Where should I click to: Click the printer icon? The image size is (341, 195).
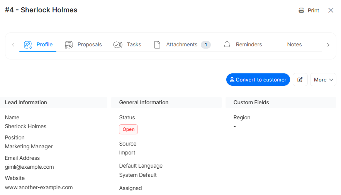pyautogui.click(x=301, y=10)
